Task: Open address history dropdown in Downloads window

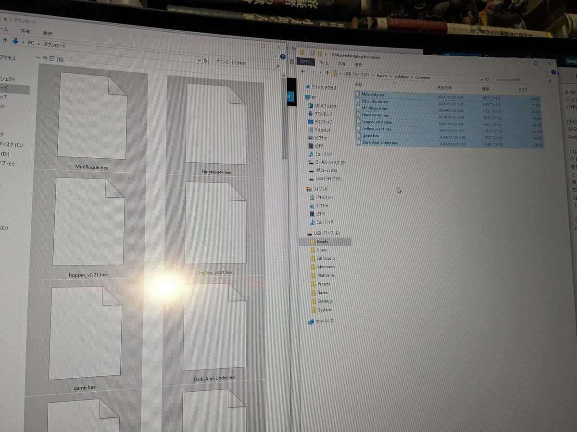Action: [200, 60]
